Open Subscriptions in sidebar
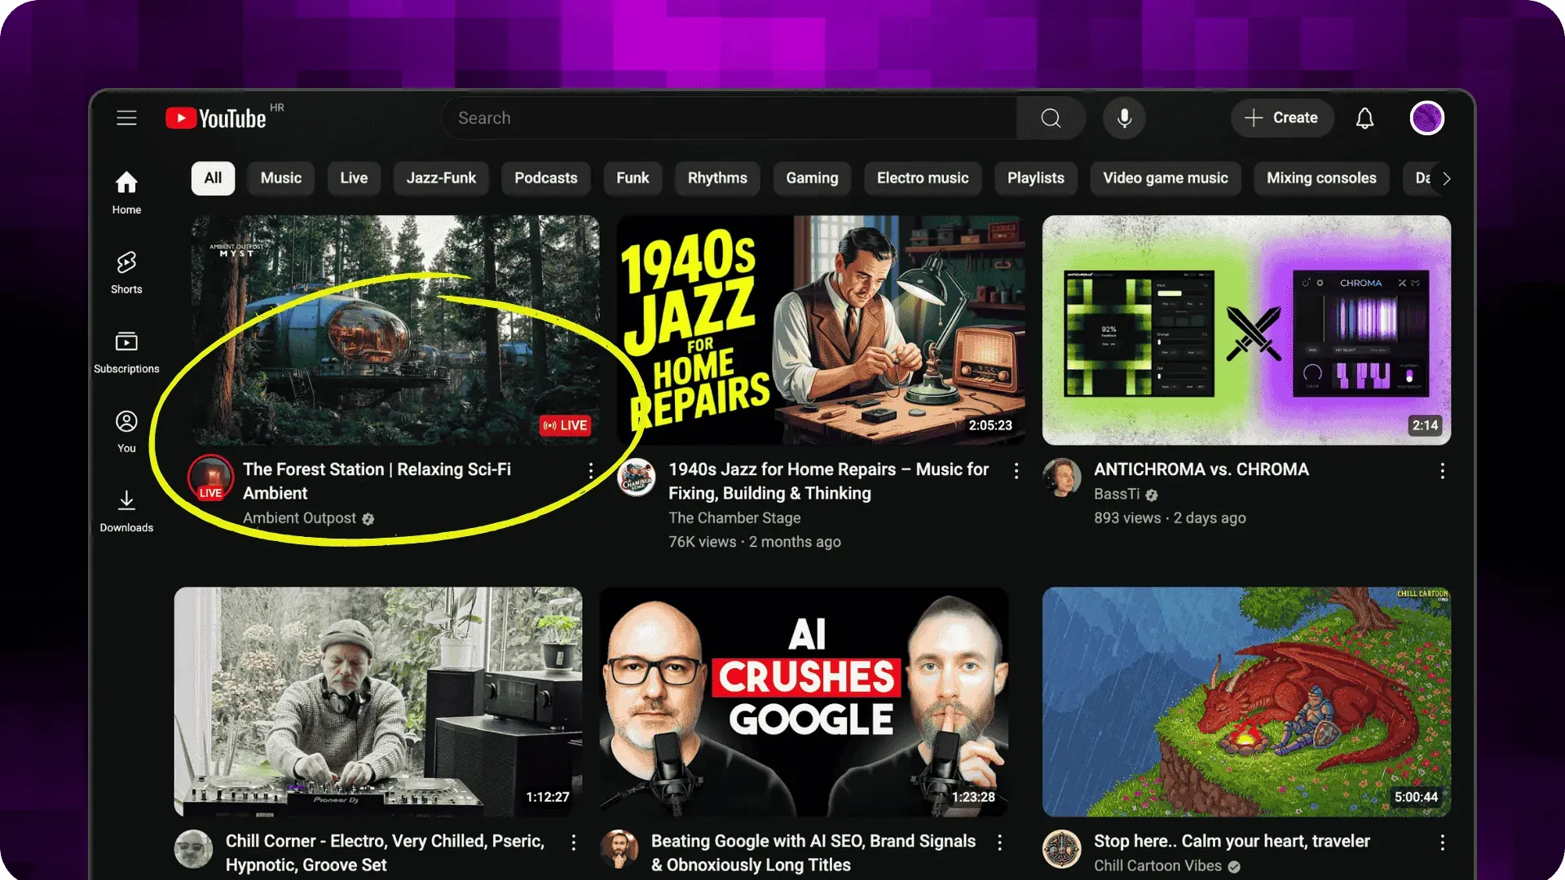 tap(126, 352)
